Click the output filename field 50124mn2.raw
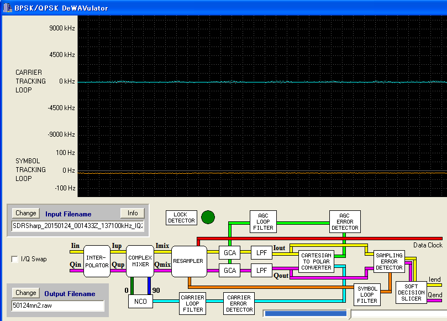 58,306
